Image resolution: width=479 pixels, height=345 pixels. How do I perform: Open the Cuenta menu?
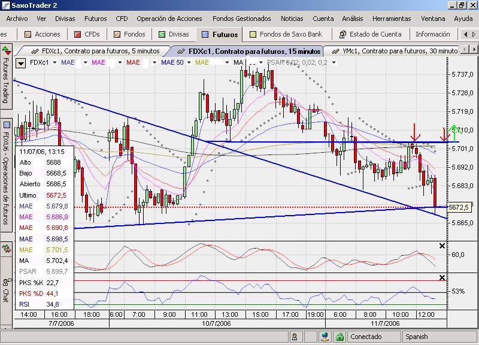(x=323, y=19)
